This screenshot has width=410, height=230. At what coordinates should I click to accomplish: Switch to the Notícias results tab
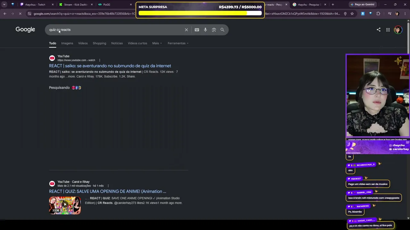point(117,43)
